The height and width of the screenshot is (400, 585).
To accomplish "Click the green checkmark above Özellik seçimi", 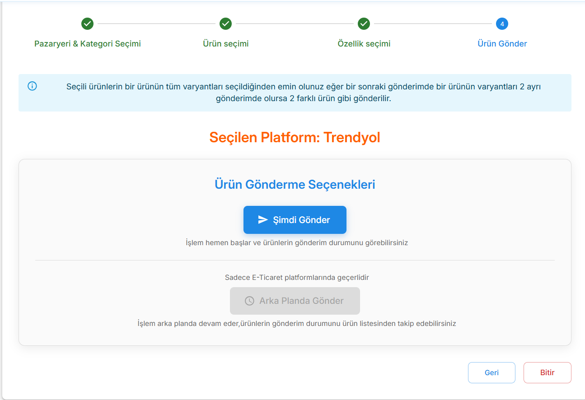I will click(364, 23).
